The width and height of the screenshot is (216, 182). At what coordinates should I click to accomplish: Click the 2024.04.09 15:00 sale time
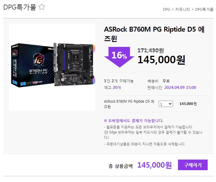pyautogui.click(x=180, y=87)
